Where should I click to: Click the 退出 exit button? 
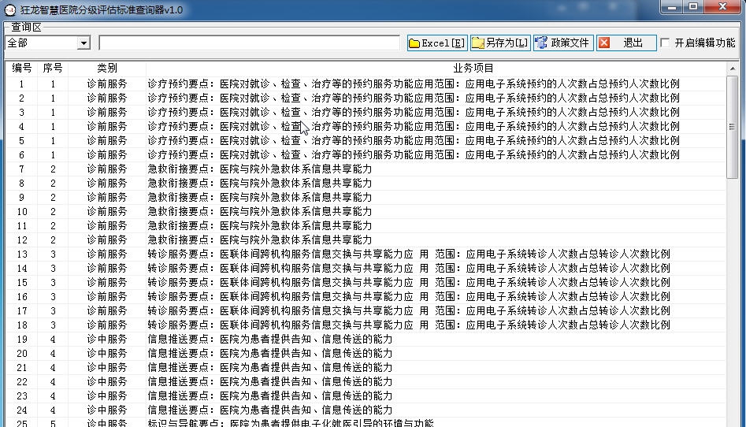point(626,43)
